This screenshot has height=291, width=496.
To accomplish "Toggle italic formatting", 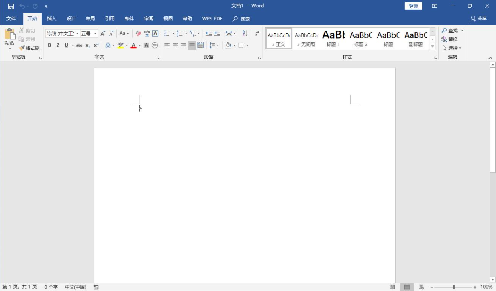I will tap(58, 45).
